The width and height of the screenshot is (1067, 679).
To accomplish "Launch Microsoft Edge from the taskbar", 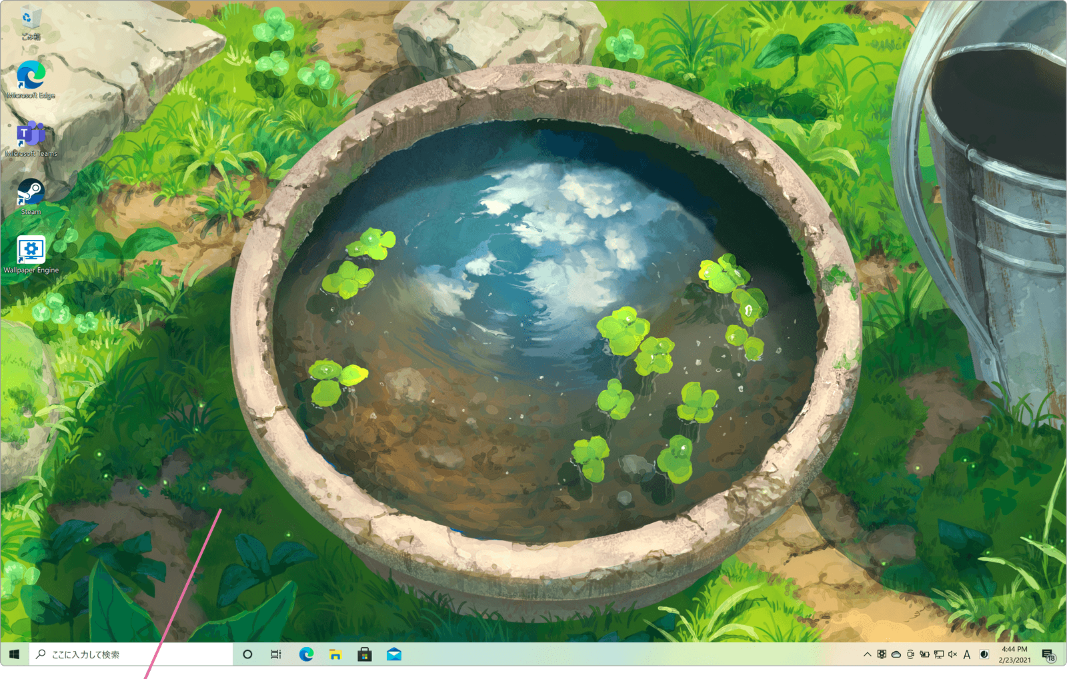I will (x=306, y=654).
